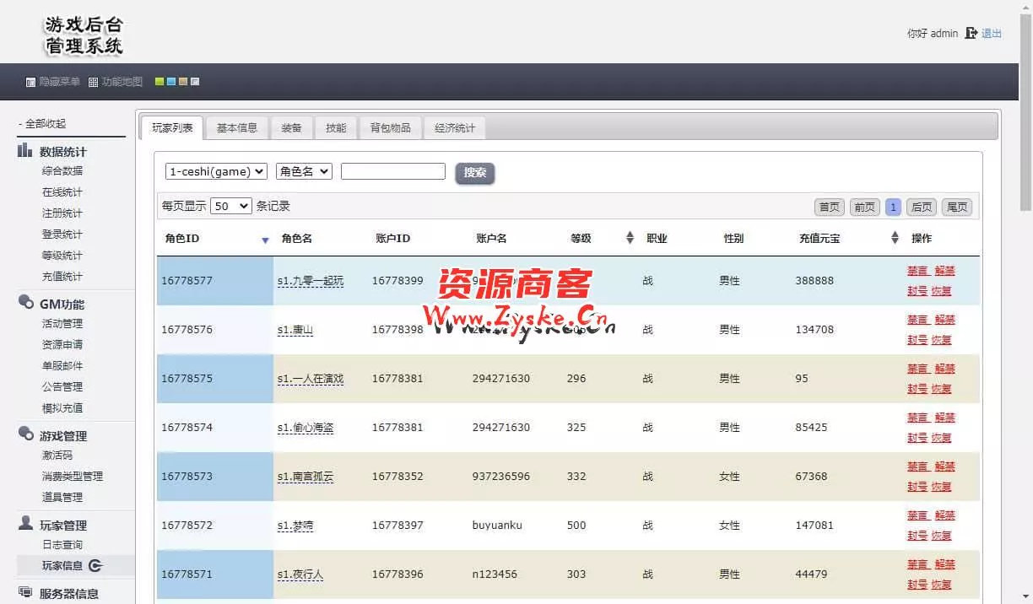Image resolution: width=1033 pixels, height=604 pixels.
Task: Open 道具管理 in the sidebar
Action: pyautogui.click(x=62, y=498)
